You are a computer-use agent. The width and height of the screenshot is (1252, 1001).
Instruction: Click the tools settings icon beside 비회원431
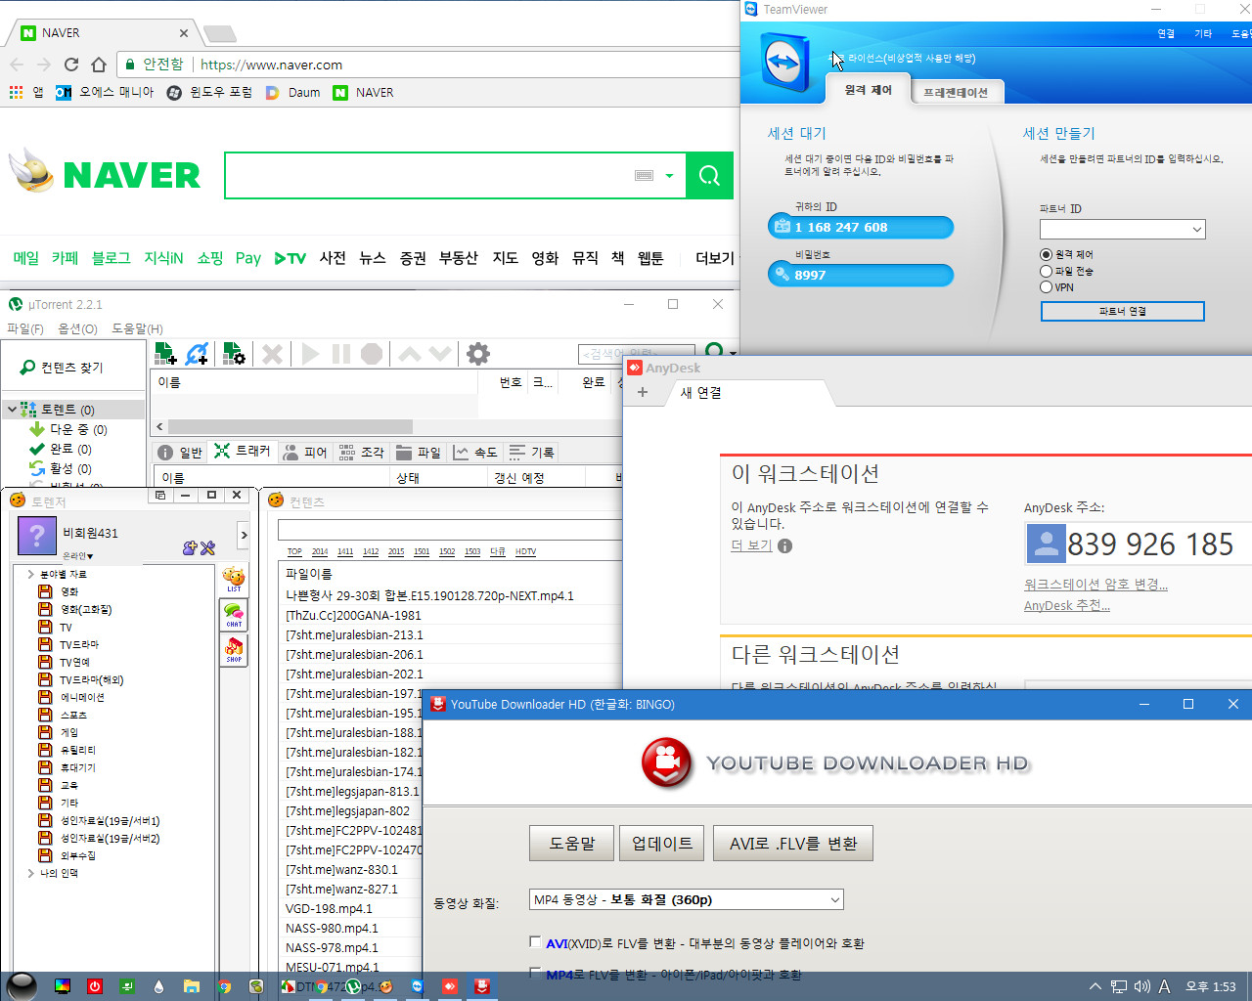pyautogui.click(x=207, y=548)
